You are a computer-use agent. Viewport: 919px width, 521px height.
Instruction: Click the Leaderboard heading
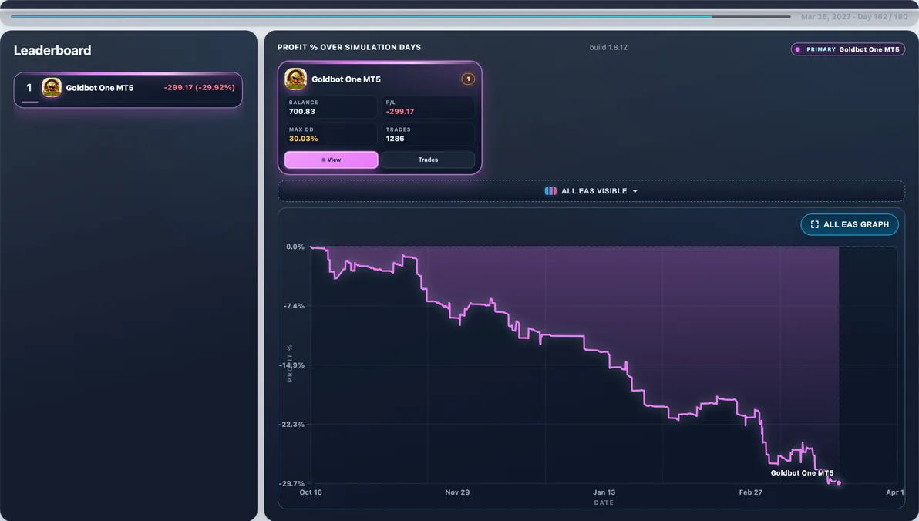52,50
